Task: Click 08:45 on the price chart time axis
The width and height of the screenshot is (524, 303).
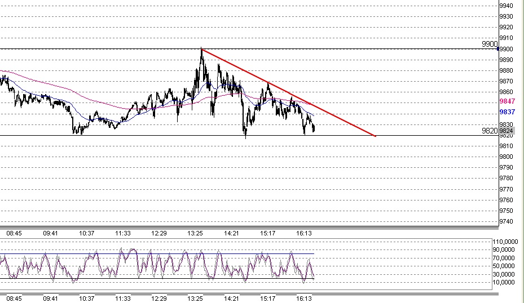Action: click(14, 233)
